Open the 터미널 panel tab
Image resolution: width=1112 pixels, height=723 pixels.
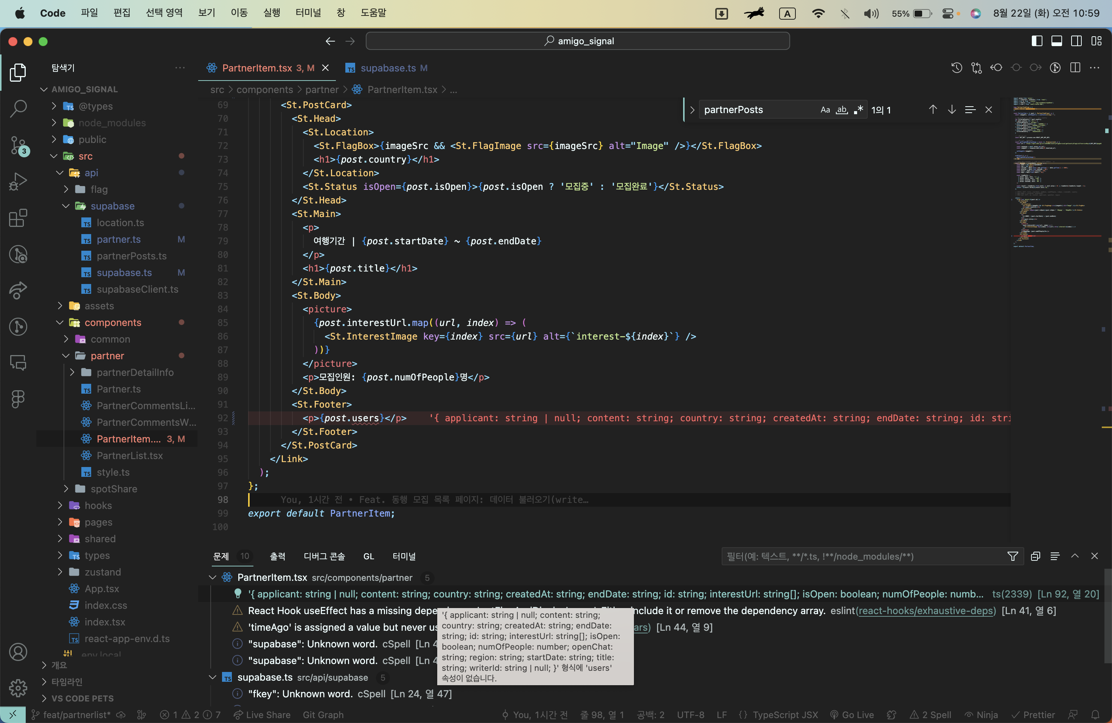coord(404,556)
